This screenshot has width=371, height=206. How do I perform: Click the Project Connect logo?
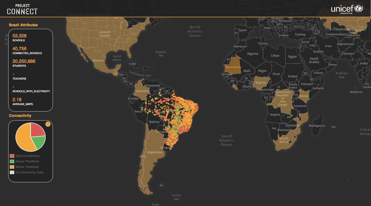(x=22, y=9)
